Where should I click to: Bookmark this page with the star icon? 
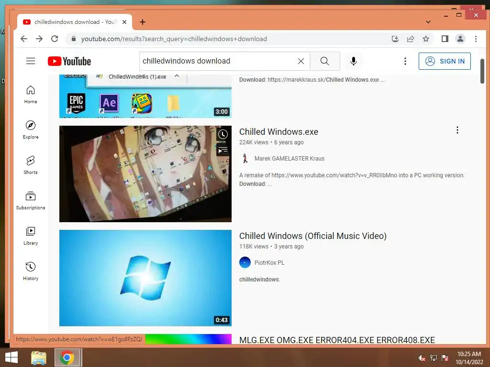pyautogui.click(x=425, y=39)
